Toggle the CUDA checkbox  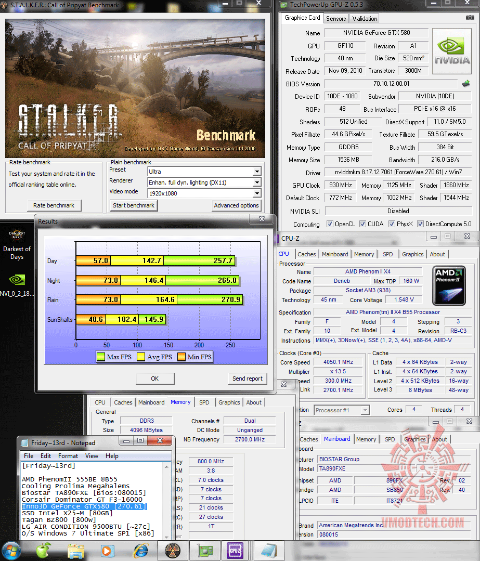[x=362, y=224]
